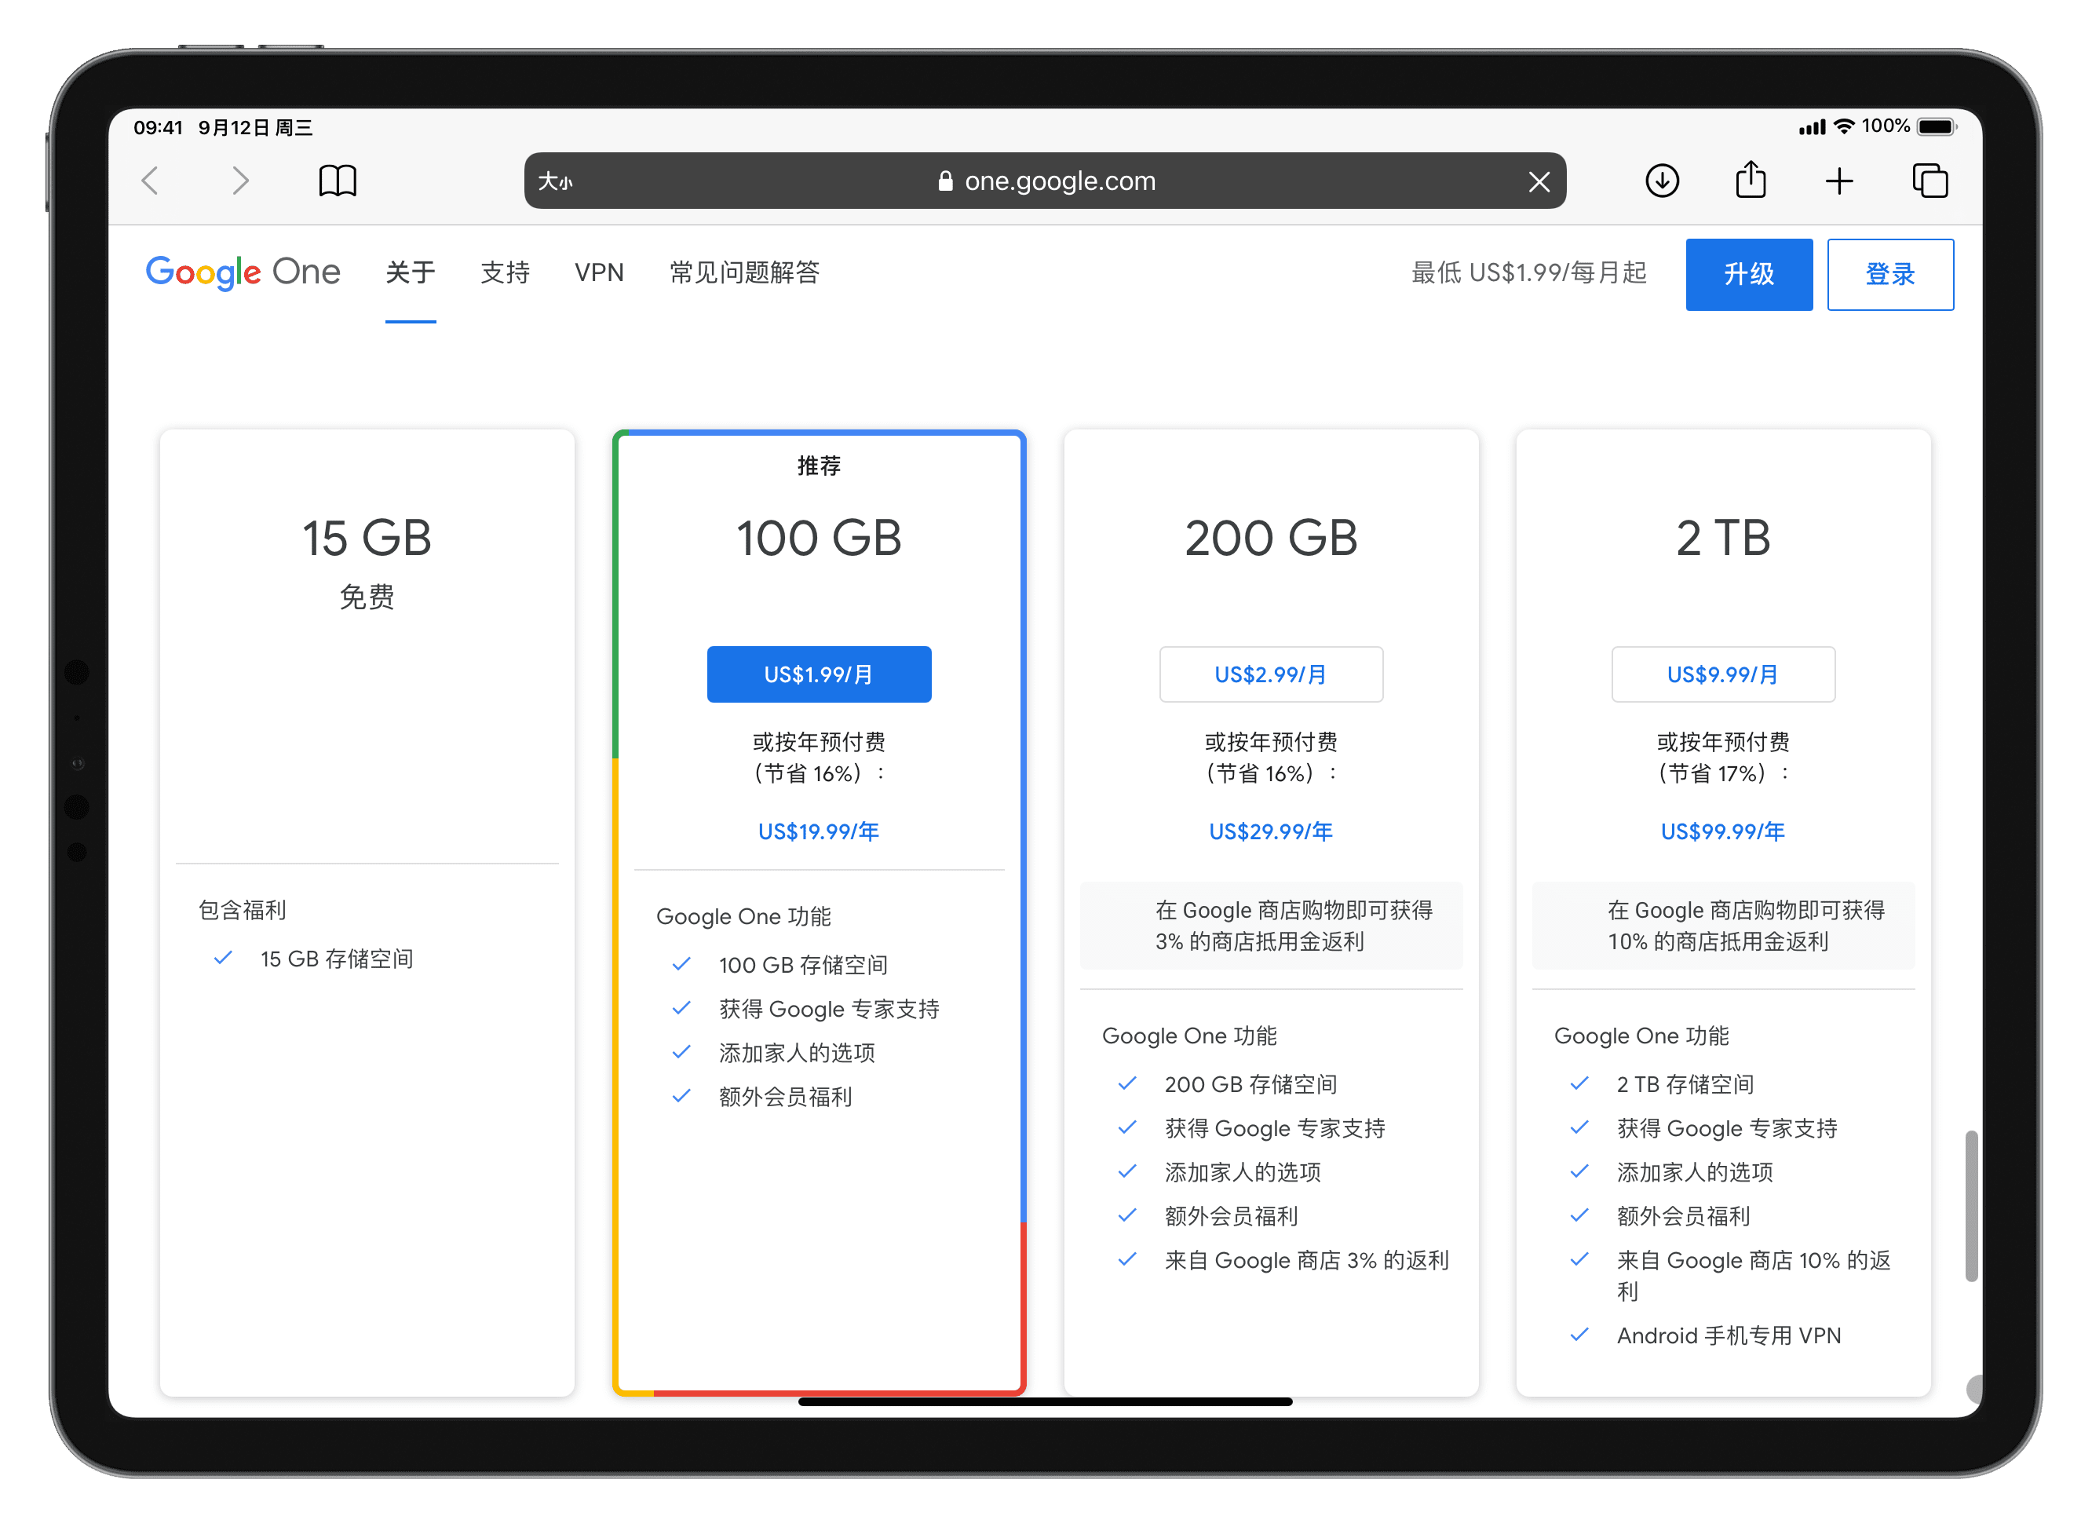The height and width of the screenshot is (1527, 2092).
Task: Click the checkmark beside Android 手机专用 VPN
Action: pyautogui.click(x=1579, y=1334)
